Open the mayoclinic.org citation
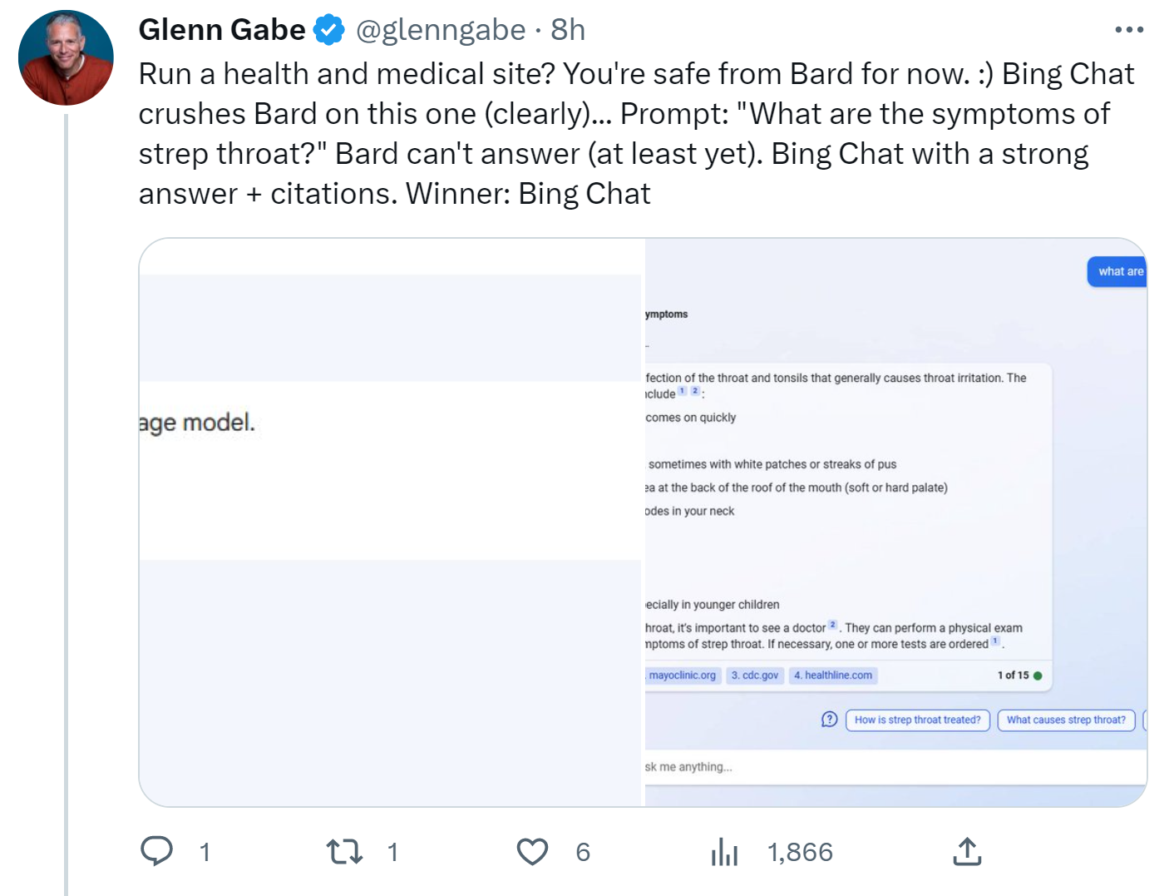The width and height of the screenshot is (1174, 896). [x=682, y=675]
